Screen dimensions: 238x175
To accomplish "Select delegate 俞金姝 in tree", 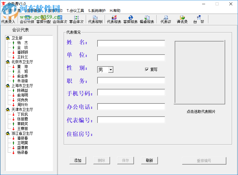I will pyautogui.click(x=22, y=76).
